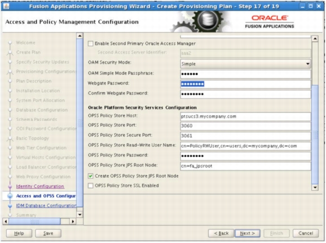Focus the Confirm Webgate Password field
Viewport: 326px width, 243px height.
pos(245,94)
